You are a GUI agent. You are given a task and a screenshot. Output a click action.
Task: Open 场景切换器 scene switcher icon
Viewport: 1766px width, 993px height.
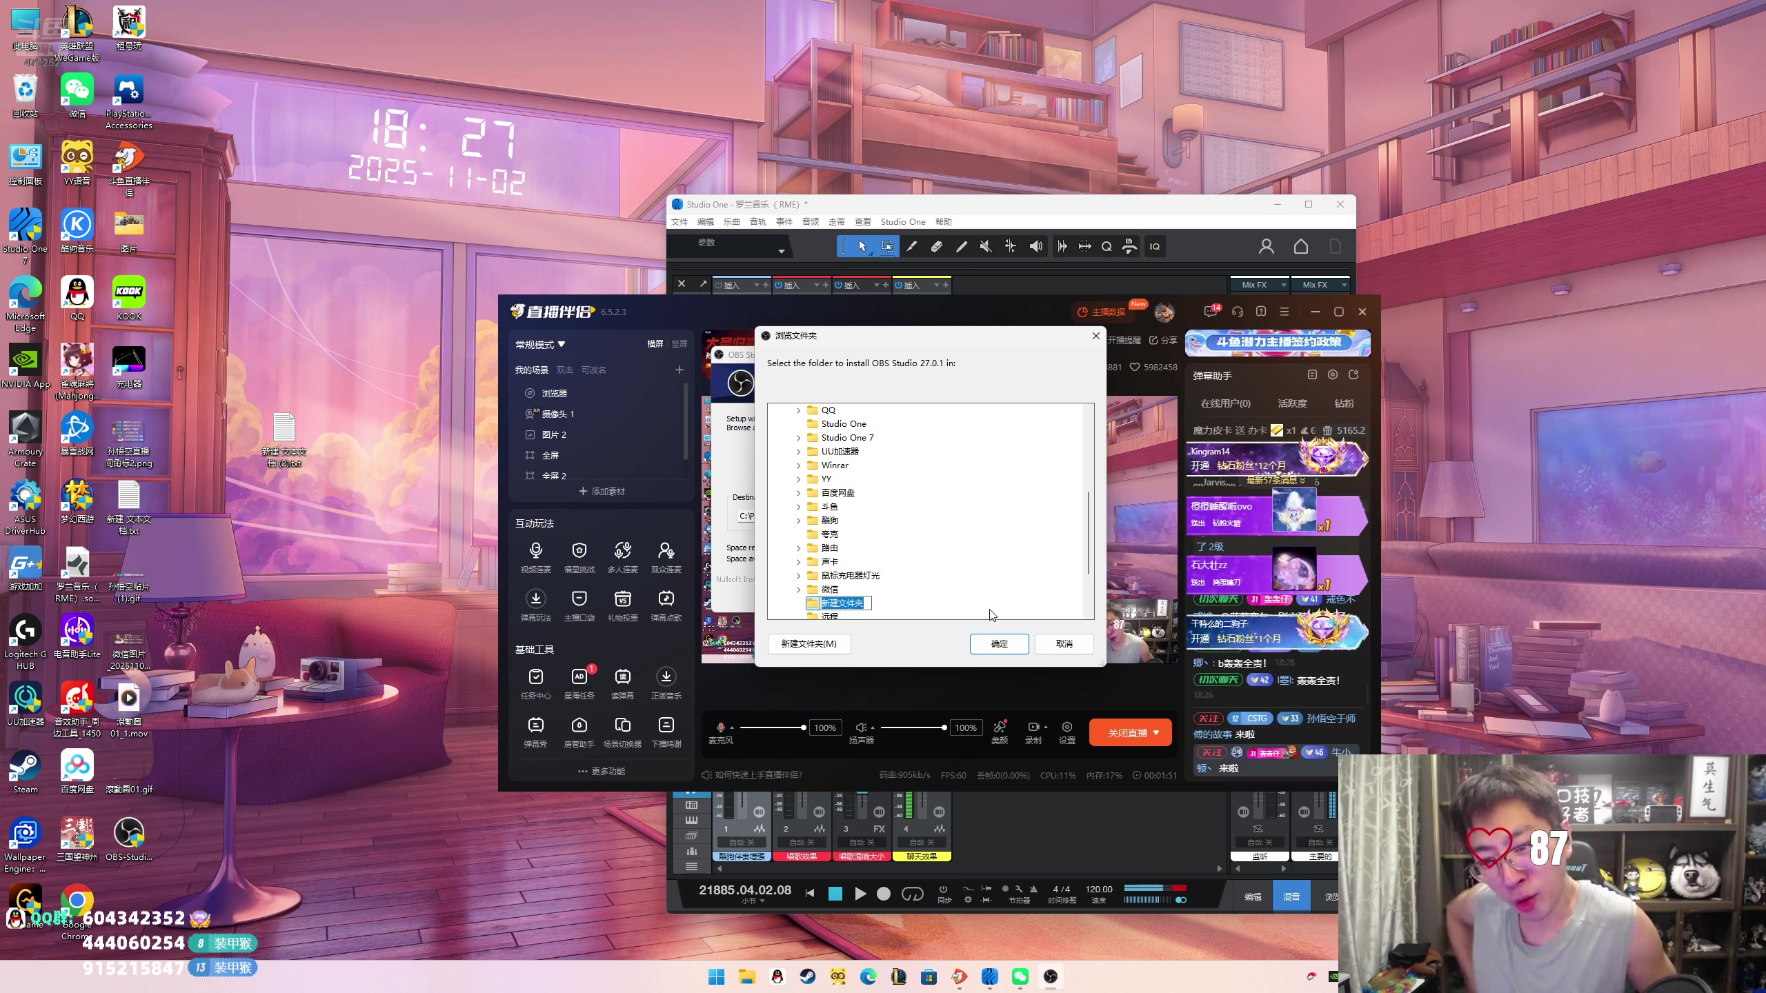tap(622, 725)
